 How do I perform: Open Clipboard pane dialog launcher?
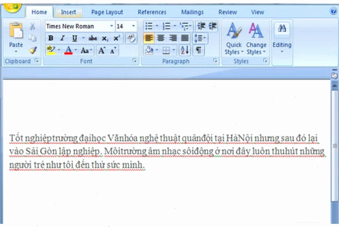click(x=36, y=61)
